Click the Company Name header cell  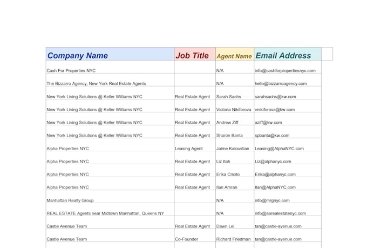click(110, 53)
